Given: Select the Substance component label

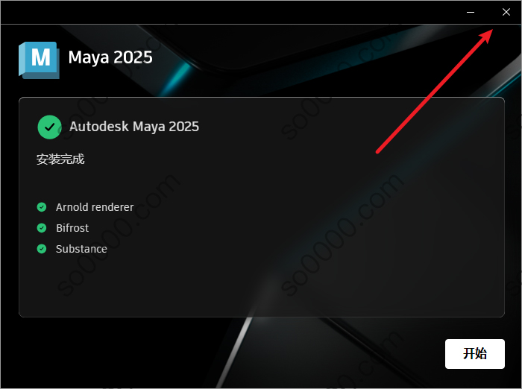Looking at the screenshot, I should 81,249.
